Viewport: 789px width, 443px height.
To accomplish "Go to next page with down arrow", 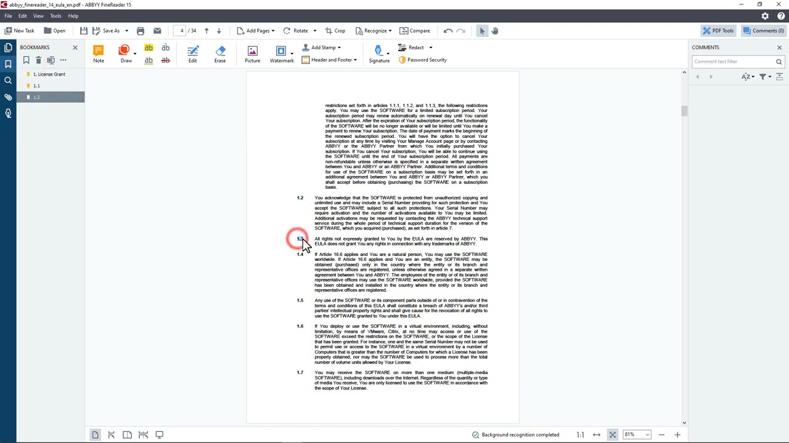I will click(219, 31).
